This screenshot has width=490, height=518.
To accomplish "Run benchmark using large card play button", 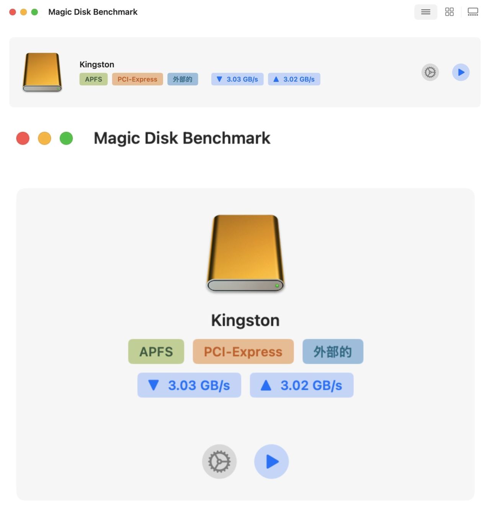I will pos(271,461).
